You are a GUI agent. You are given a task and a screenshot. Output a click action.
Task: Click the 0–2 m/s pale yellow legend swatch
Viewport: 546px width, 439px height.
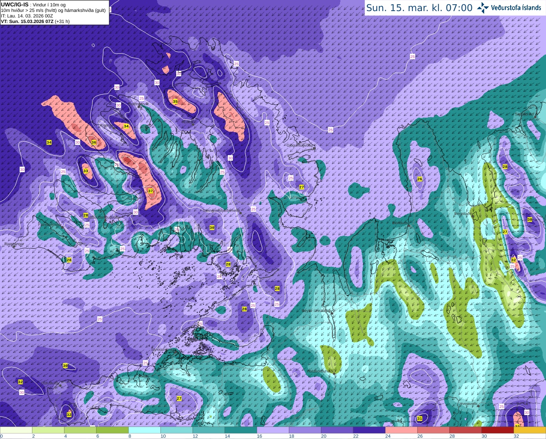click(x=16, y=430)
